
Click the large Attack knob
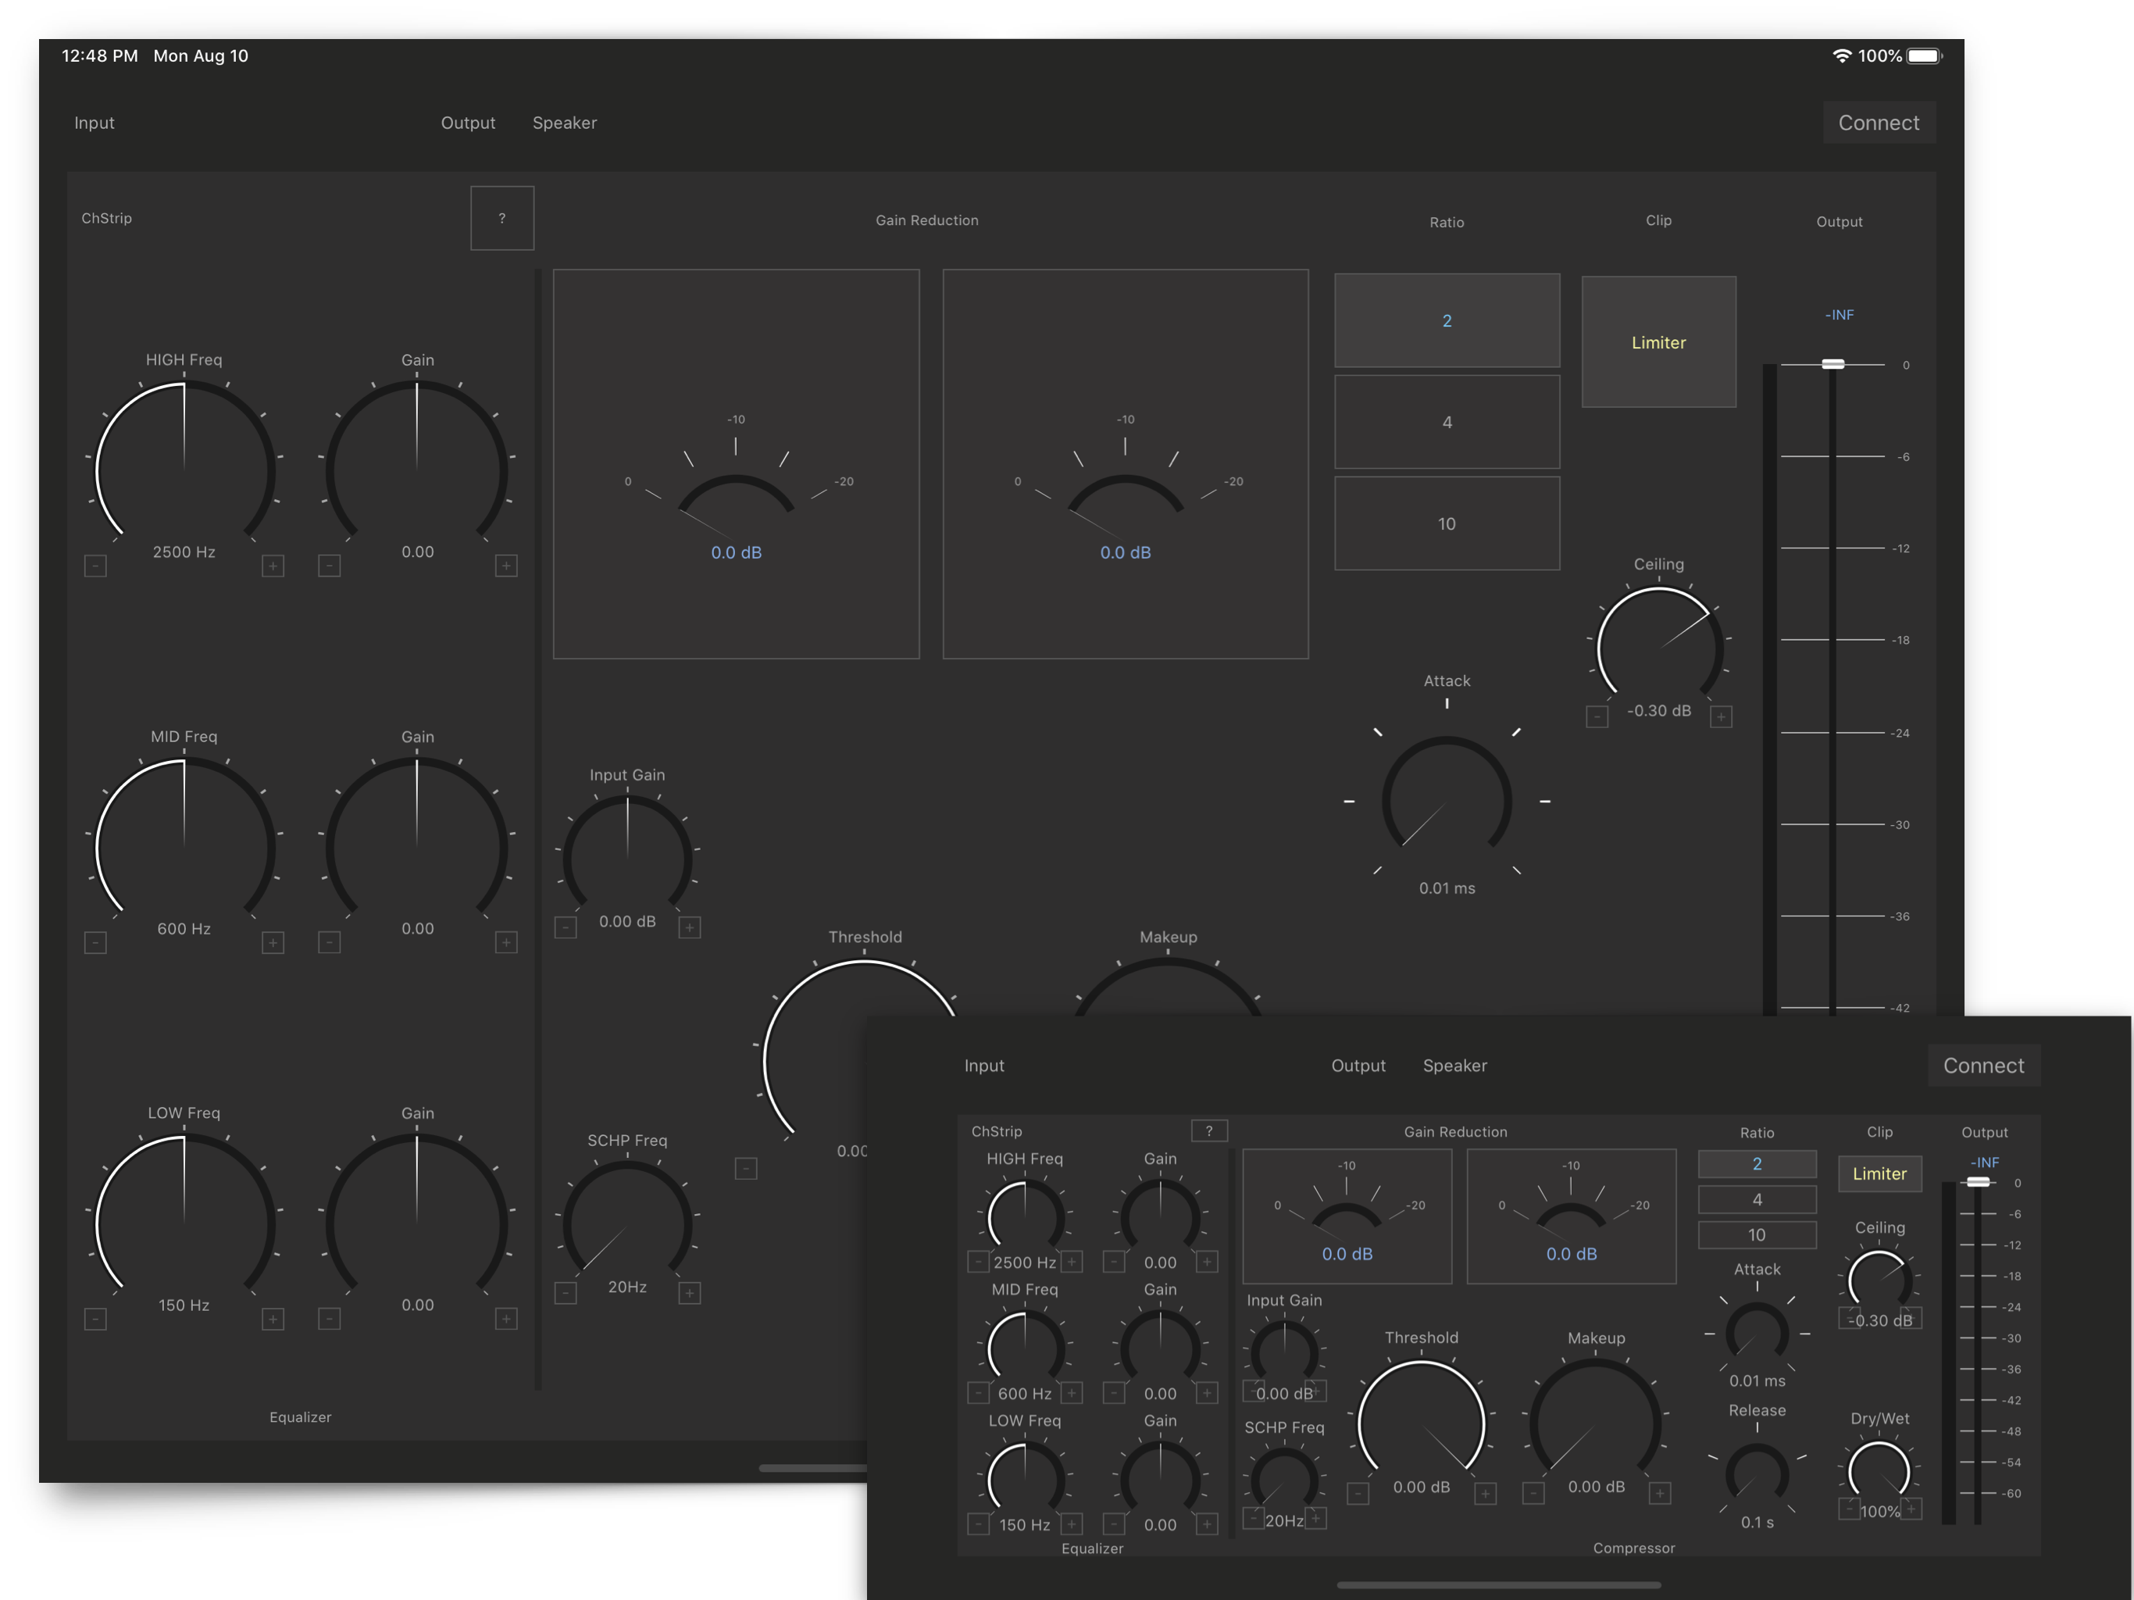1446,800
